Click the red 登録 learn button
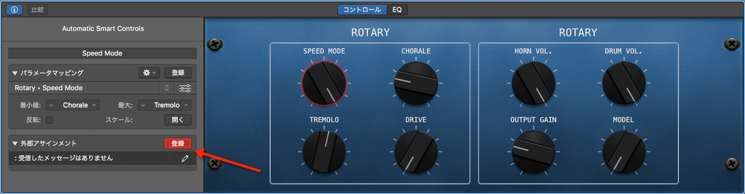 (178, 143)
